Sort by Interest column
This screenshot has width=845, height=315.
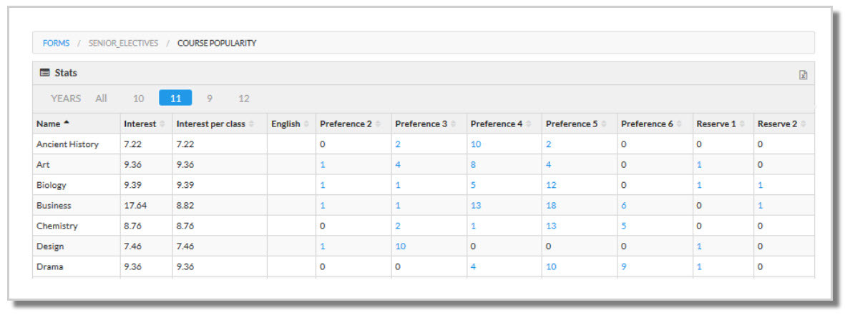pos(146,124)
